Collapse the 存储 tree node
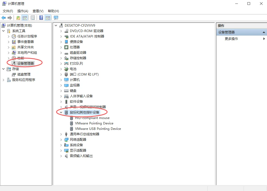 click(x=4, y=69)
